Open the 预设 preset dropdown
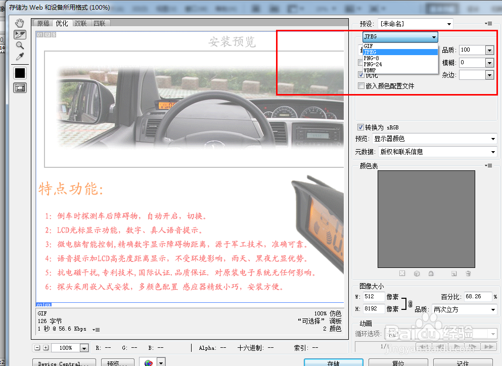This screenshot has width=502, height=366. 416,24
